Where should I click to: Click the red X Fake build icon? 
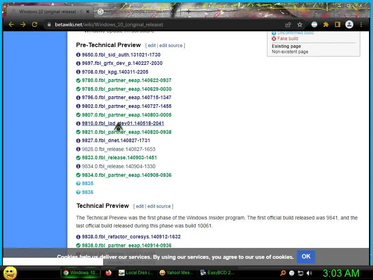coord(274,39)
